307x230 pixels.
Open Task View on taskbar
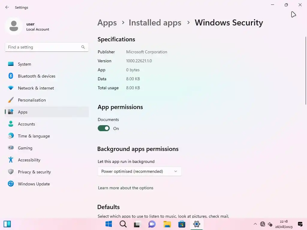pos(137,224)
